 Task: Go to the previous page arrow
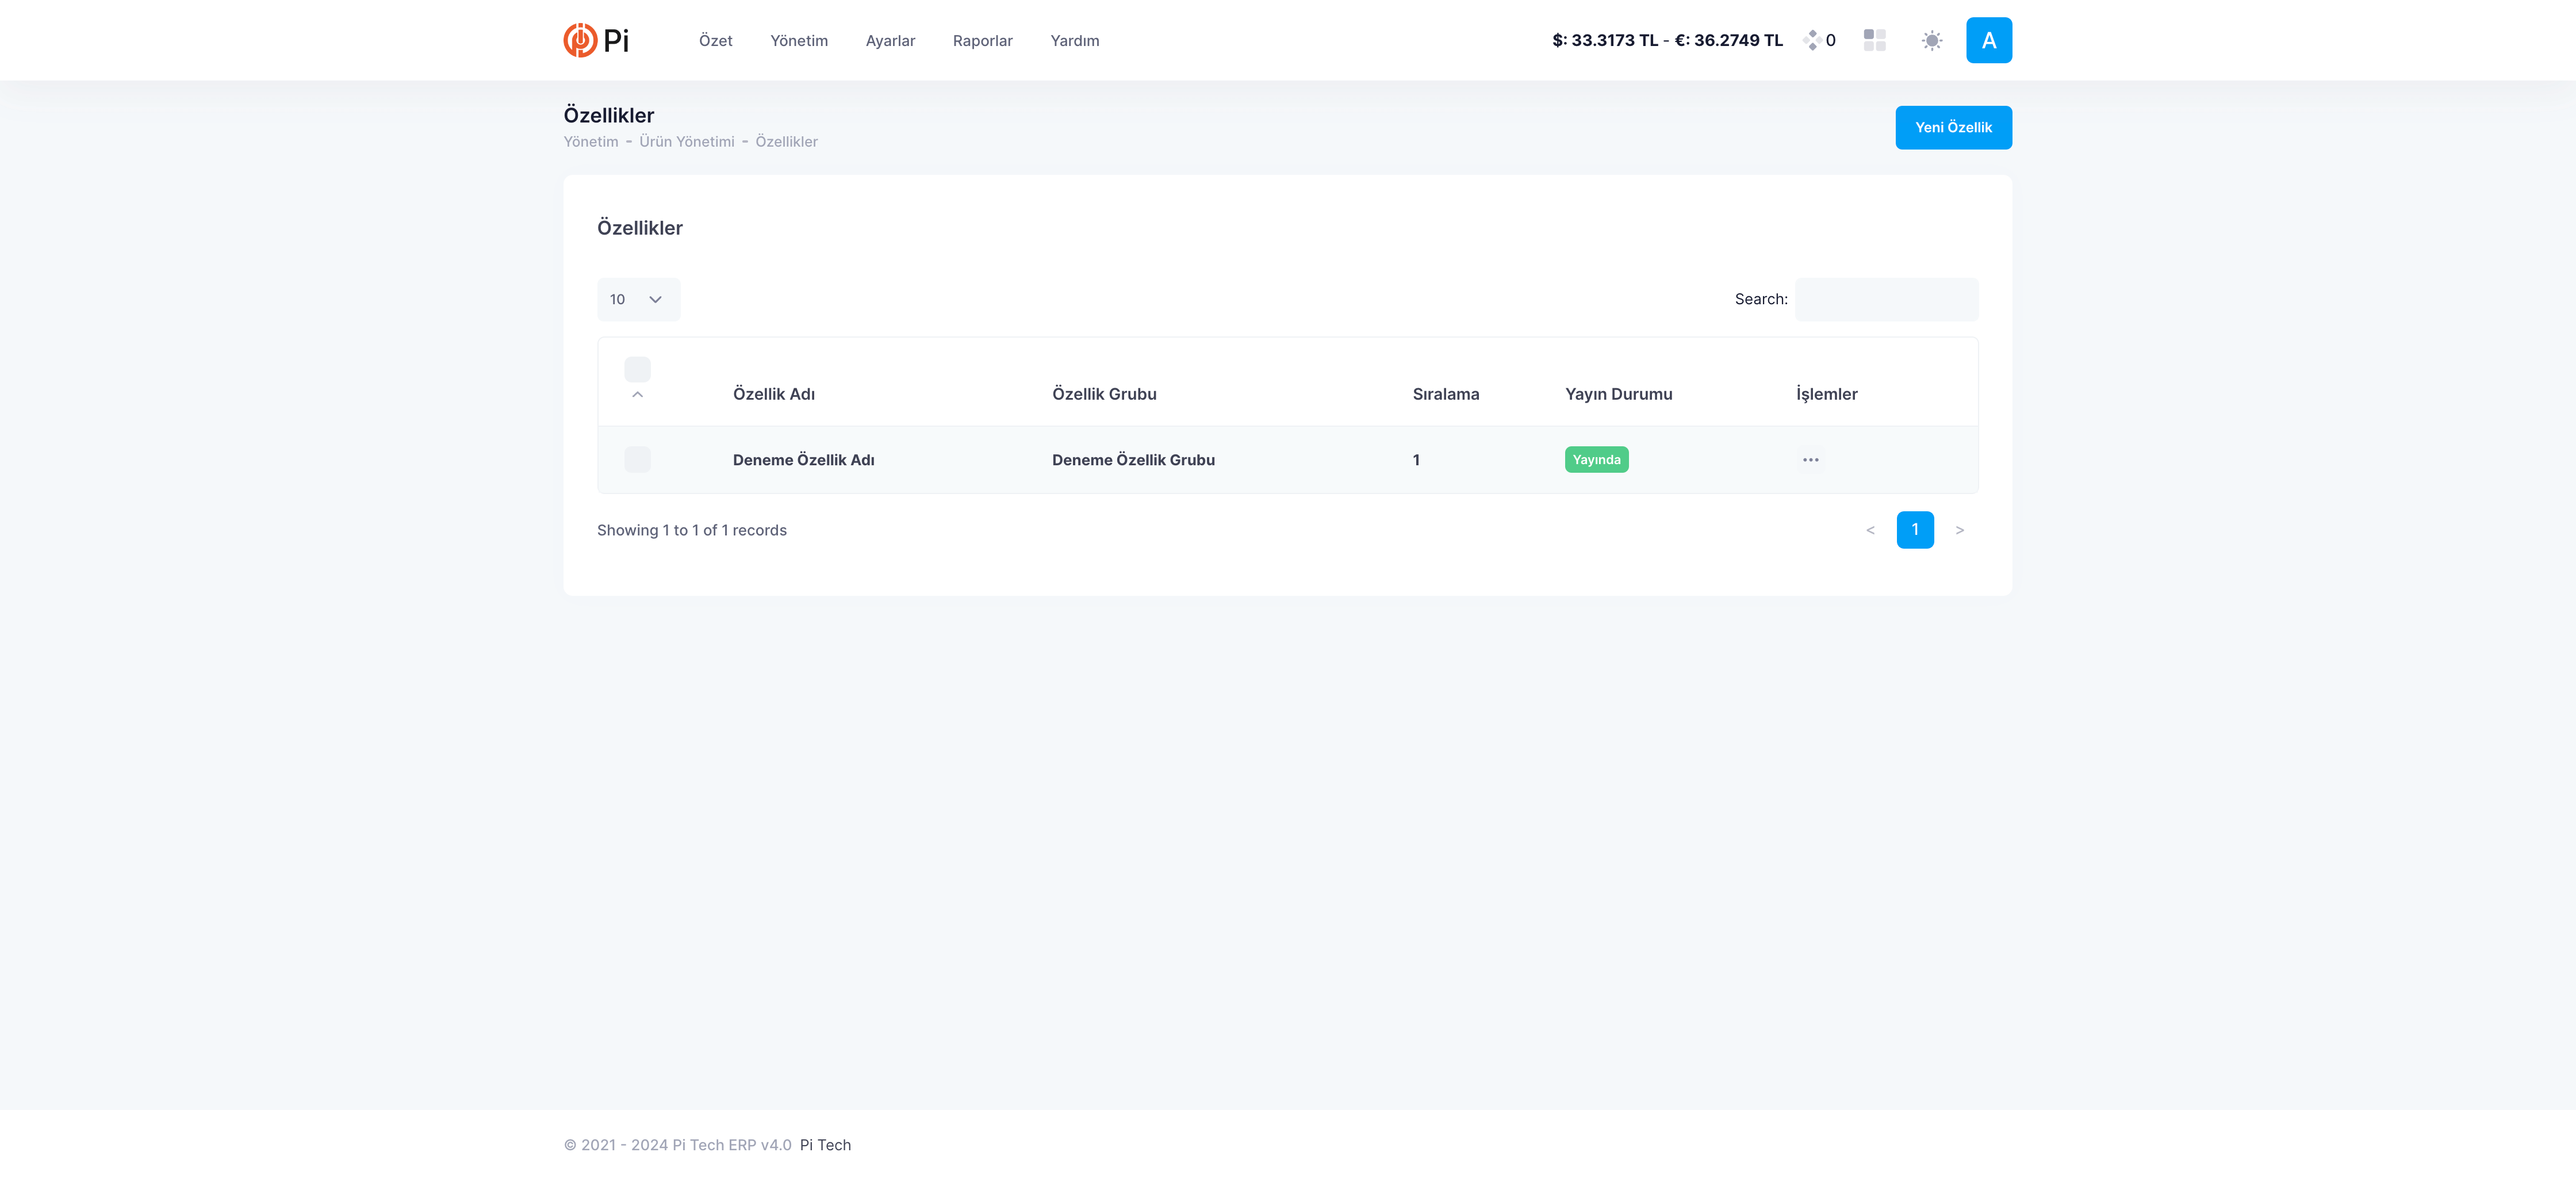tap(1870, 530)
